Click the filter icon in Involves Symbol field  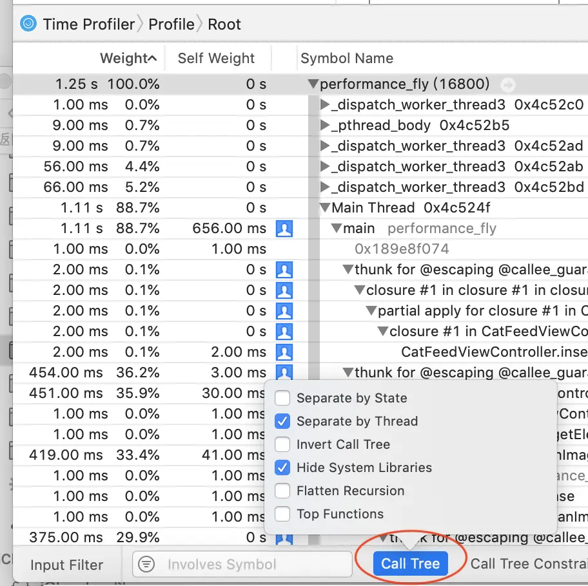pos(146,563)
